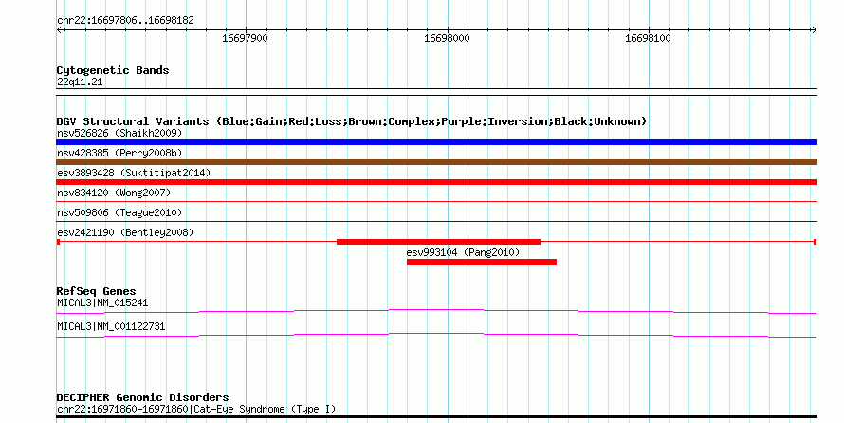Select the thin blue nsv509806 line

tap(436, 222)
